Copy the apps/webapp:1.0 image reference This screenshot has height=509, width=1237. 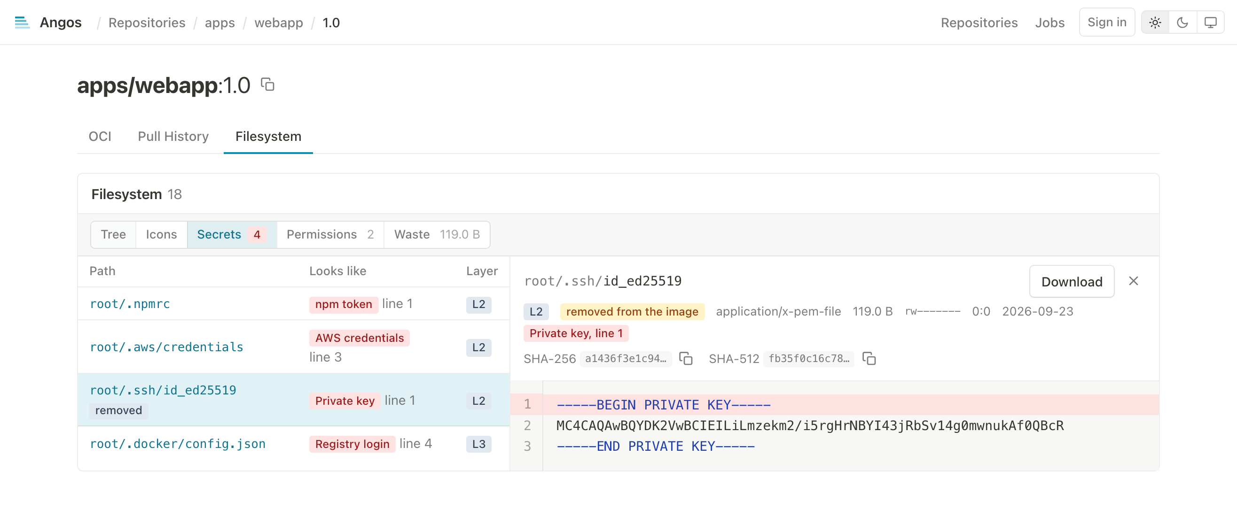pos(267,85)
